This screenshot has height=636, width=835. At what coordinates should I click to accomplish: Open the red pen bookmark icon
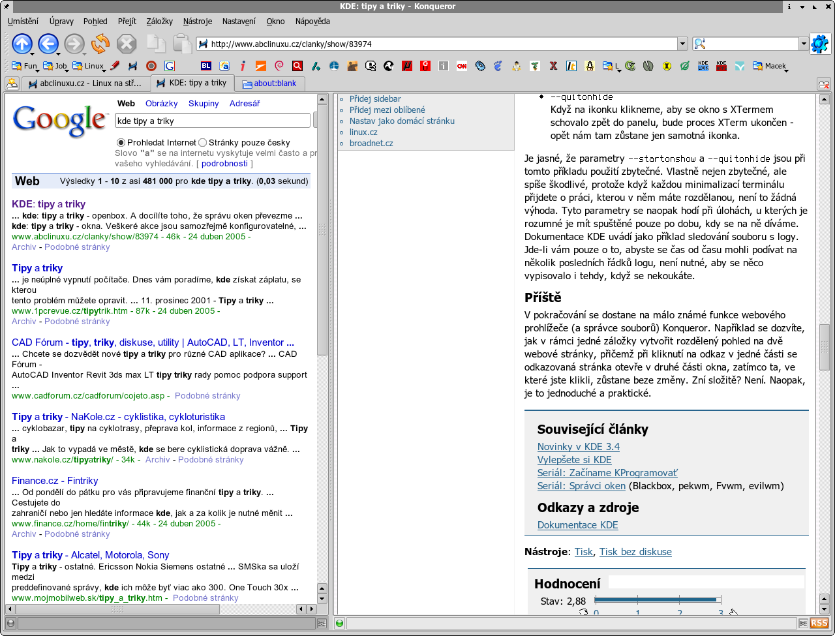[x=115, y=65]
